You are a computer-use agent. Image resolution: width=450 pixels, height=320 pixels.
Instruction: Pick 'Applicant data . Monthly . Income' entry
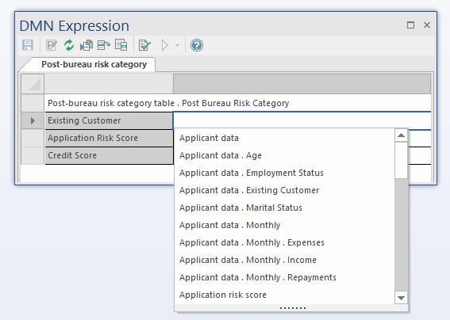248,260
